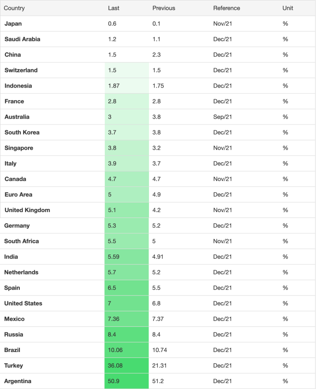Open the United States link
This screenshot has width=316, height=389.
click(23, 303)
